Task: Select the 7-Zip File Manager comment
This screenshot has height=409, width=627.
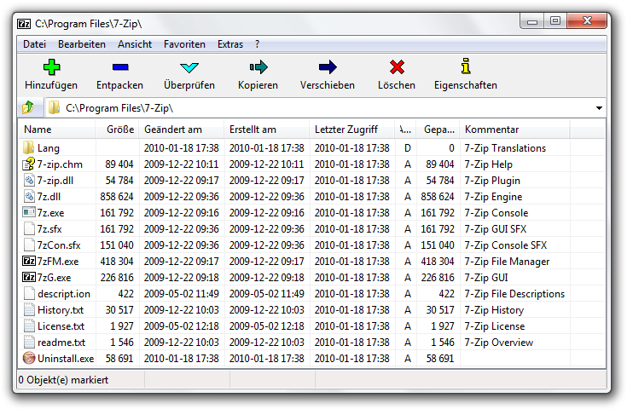Action: (x=507, y=262)
